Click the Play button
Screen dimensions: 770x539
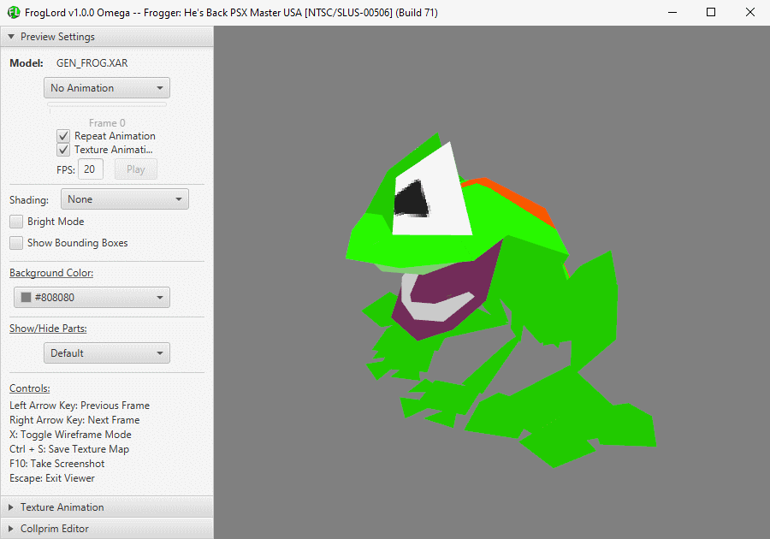pyautogui.click(x=135, y=169)
